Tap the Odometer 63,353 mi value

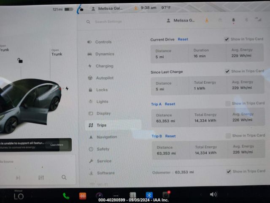[x=184, y=172]
